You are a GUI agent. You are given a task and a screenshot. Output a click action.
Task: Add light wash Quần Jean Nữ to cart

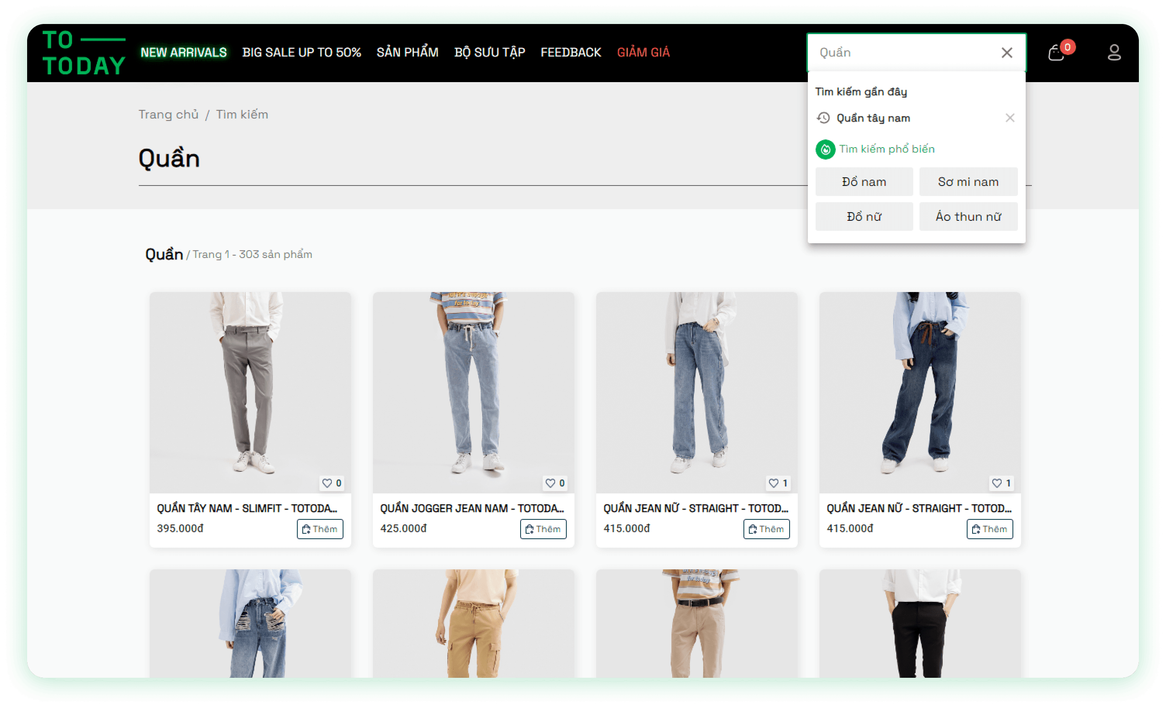click(x=767, y=529)
